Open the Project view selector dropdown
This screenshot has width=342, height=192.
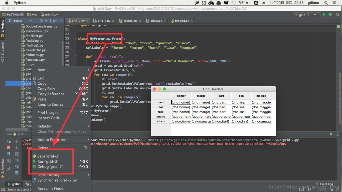point(20,21)
